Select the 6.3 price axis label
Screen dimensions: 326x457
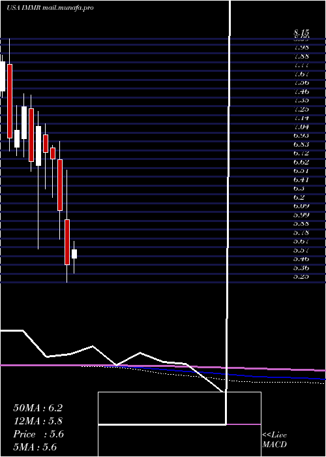tap(299, 188)
